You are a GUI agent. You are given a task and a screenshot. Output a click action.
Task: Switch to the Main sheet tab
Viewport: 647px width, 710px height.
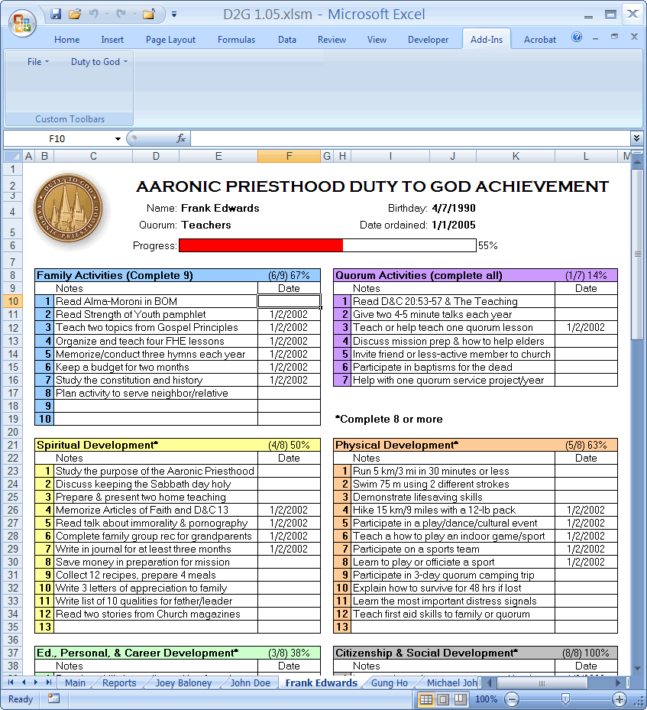[75, 682]
